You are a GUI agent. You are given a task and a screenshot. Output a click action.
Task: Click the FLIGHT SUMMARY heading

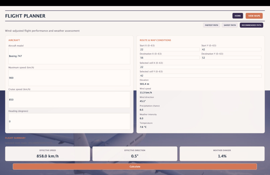click(x=15, y=138)
